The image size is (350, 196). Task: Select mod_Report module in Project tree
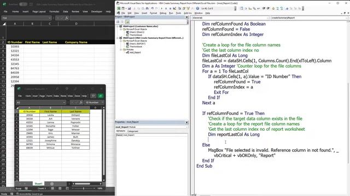(135, 52)
